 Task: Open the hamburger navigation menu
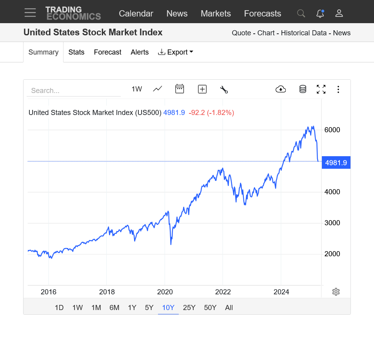(30, 13)
